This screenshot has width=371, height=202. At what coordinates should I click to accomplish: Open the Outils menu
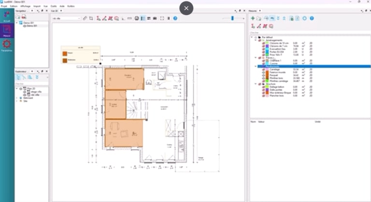click(54, 6)
